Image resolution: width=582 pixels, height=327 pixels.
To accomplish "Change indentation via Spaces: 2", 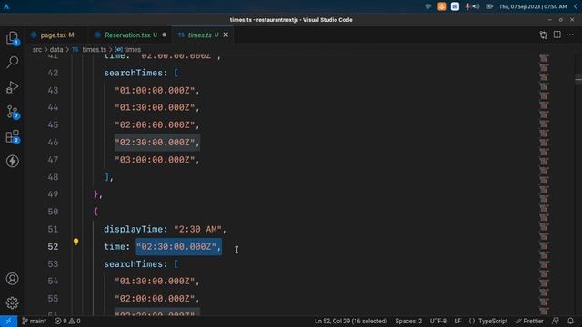I will 408,321.
